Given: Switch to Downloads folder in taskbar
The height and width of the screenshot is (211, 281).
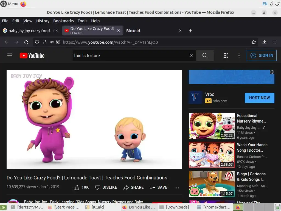Looking at the screenshot, I should [174, 207].
